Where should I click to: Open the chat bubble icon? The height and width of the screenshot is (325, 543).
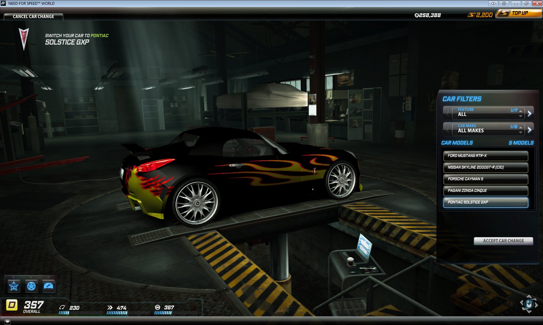click(7, 321)
